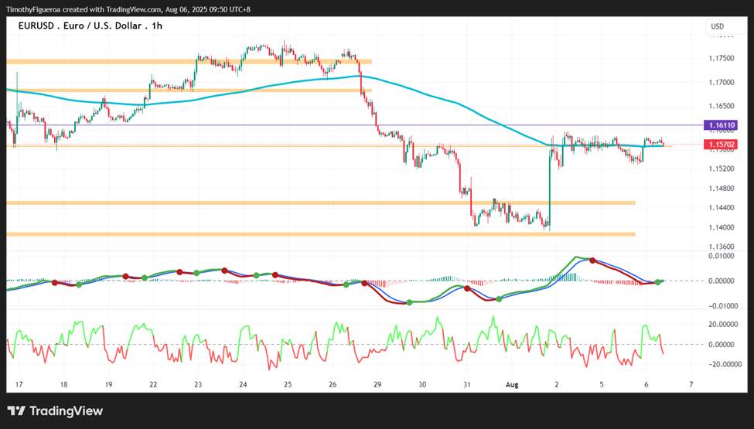Click date 31 on the time axis
The height and width of the screenshot is (429, 754).
point(467,385)
